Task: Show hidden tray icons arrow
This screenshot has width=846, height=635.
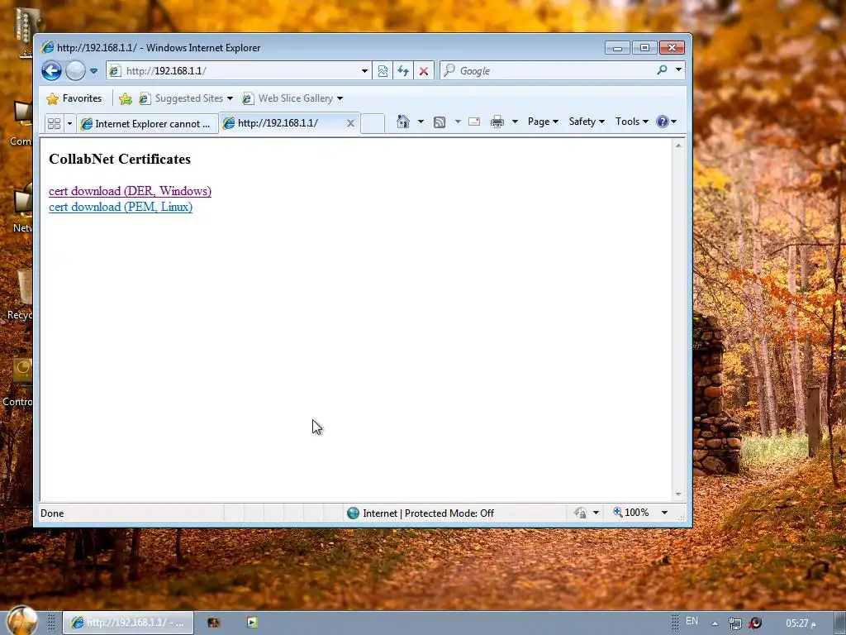Action: (x=715, y=623)
